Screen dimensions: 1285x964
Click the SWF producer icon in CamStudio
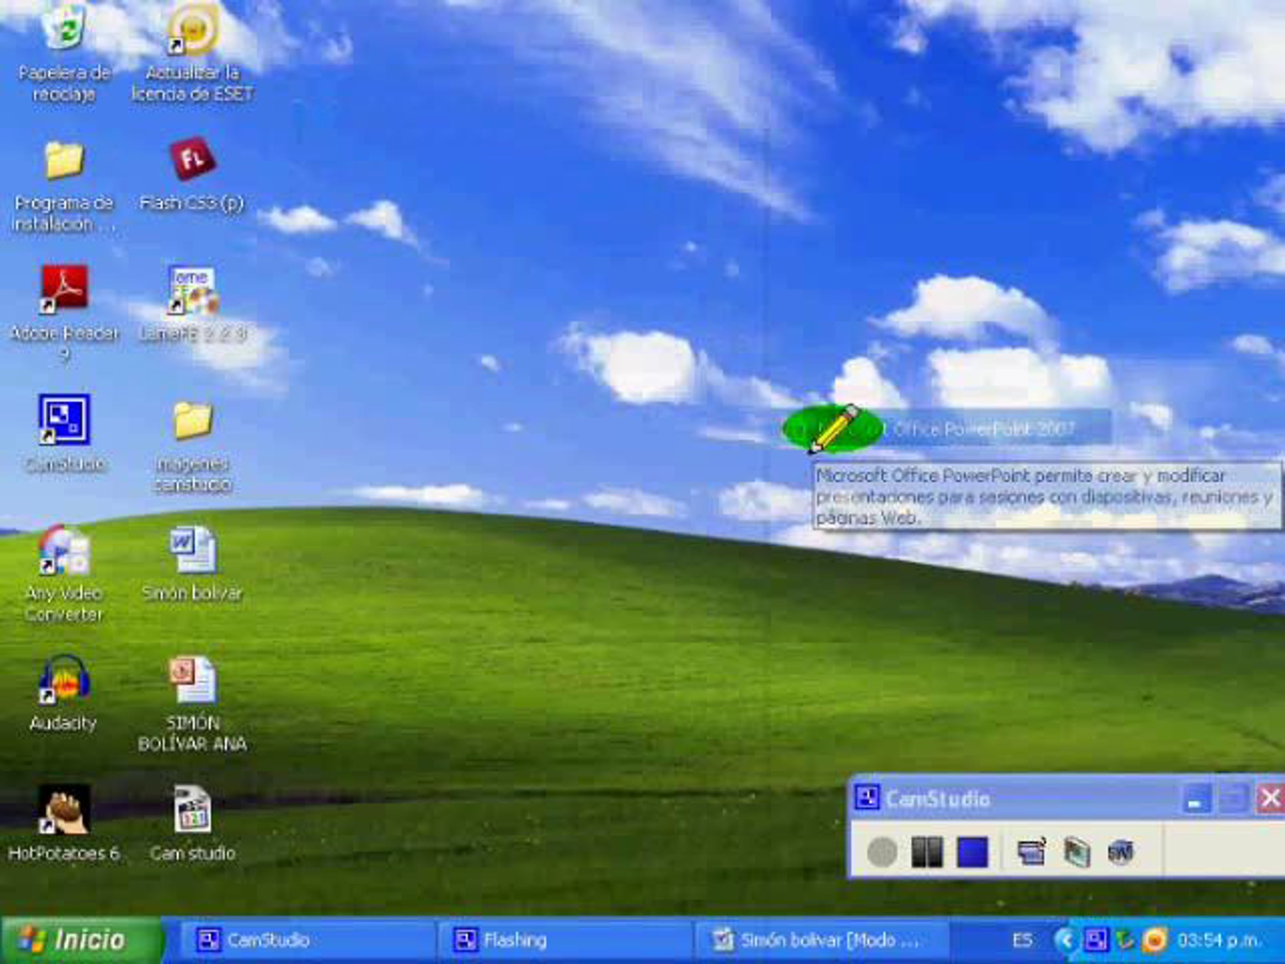click(1120, 853)
